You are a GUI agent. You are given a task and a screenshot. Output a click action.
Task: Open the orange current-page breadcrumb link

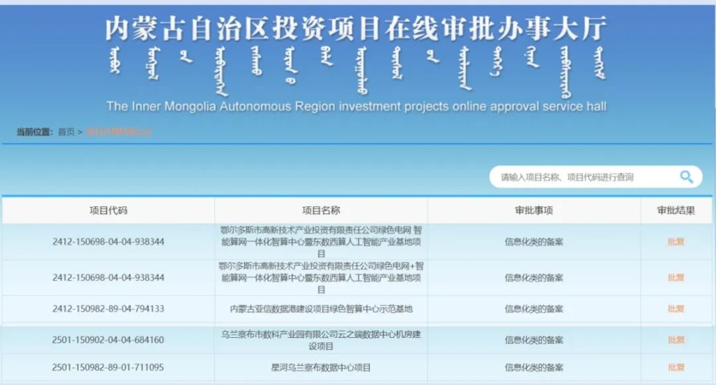pos(119,132)
